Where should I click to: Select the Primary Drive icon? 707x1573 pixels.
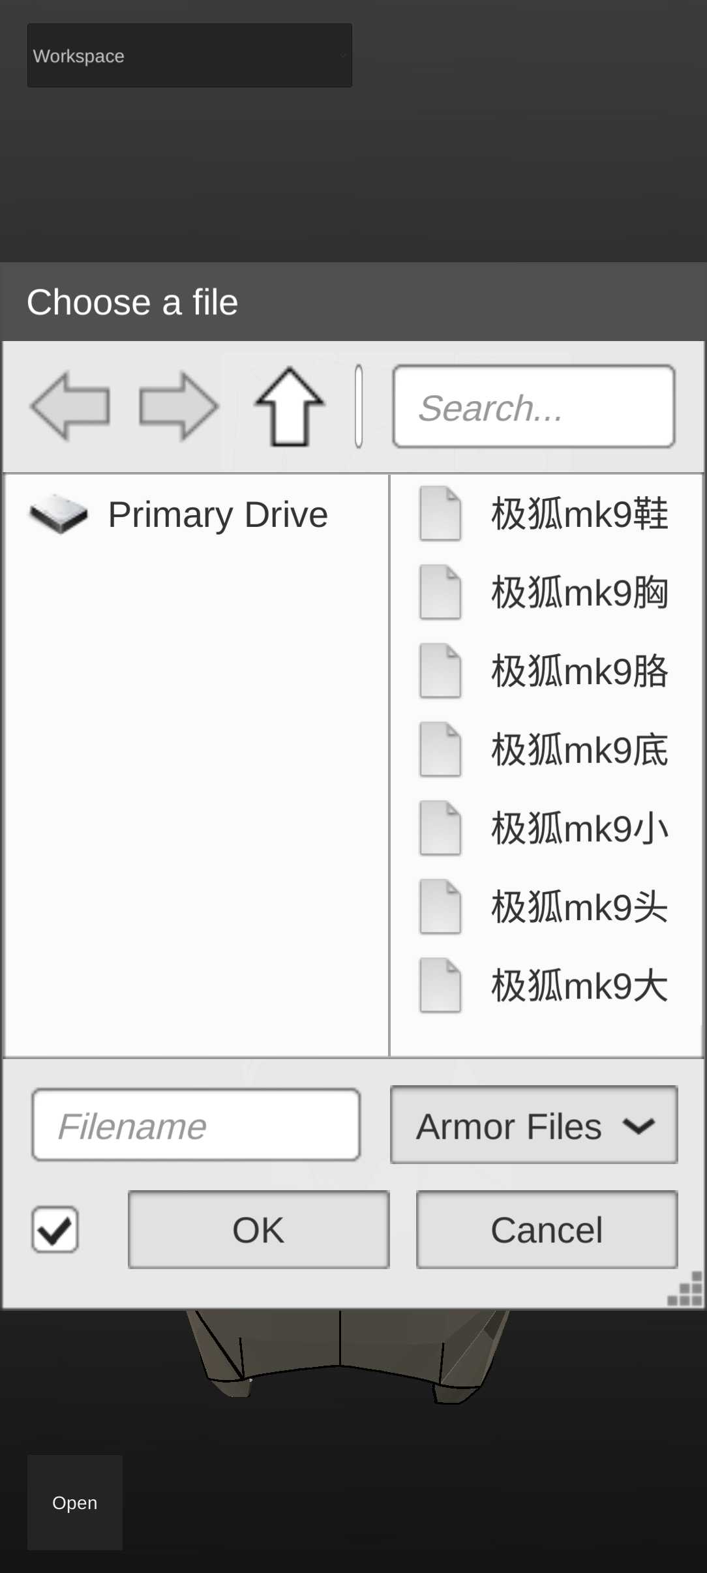coord(59,515)
